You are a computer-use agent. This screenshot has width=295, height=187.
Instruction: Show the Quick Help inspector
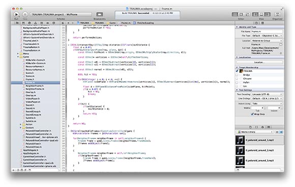pos(262,23)
